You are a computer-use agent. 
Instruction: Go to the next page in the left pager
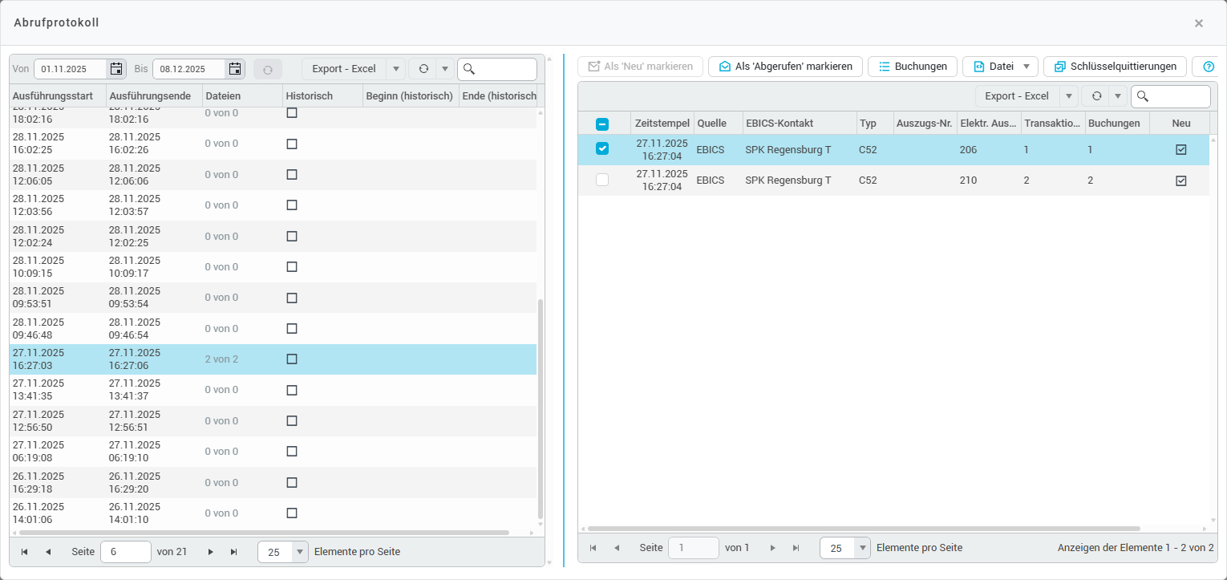[211, 552]
